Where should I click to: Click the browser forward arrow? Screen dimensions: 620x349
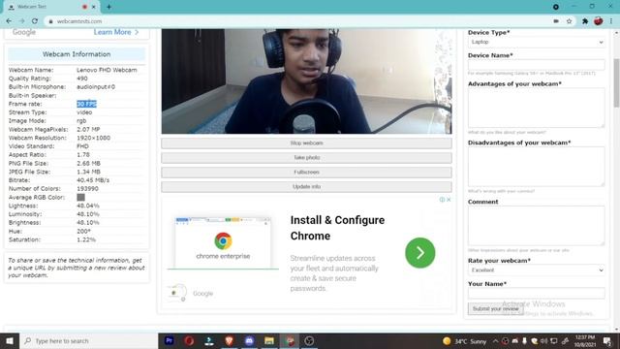[x=21, y=21]
